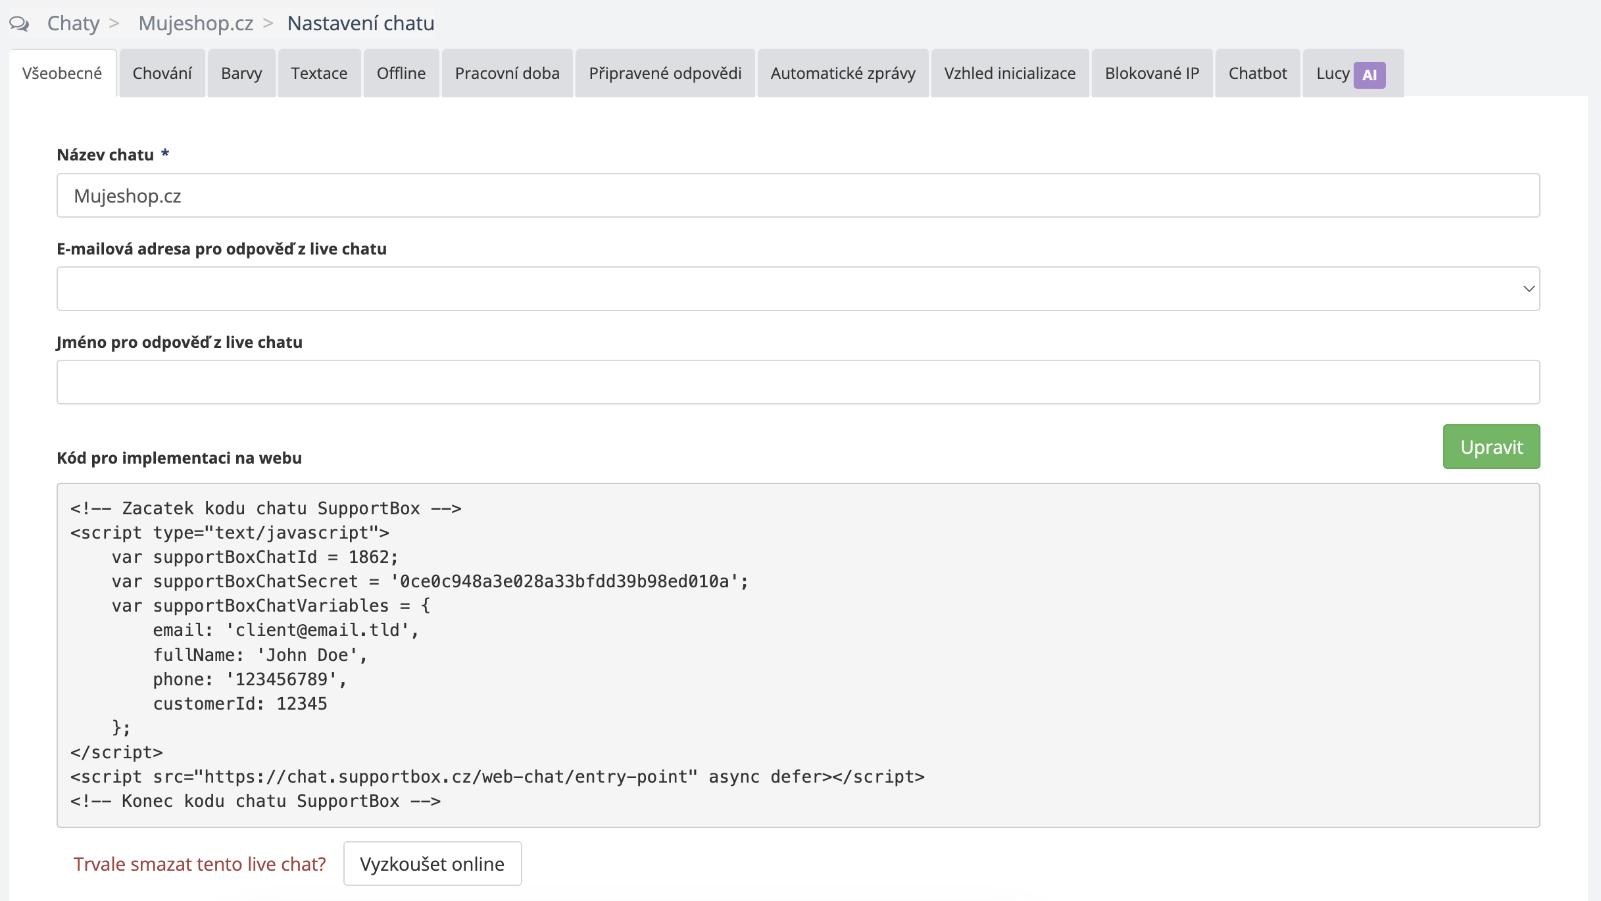Open the Připravené odpovědi tab
Viewport: 1601px width, 901px height.
665,73
